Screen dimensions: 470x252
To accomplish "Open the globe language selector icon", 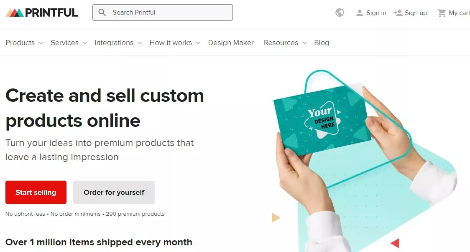I will (x=340, y=13).
